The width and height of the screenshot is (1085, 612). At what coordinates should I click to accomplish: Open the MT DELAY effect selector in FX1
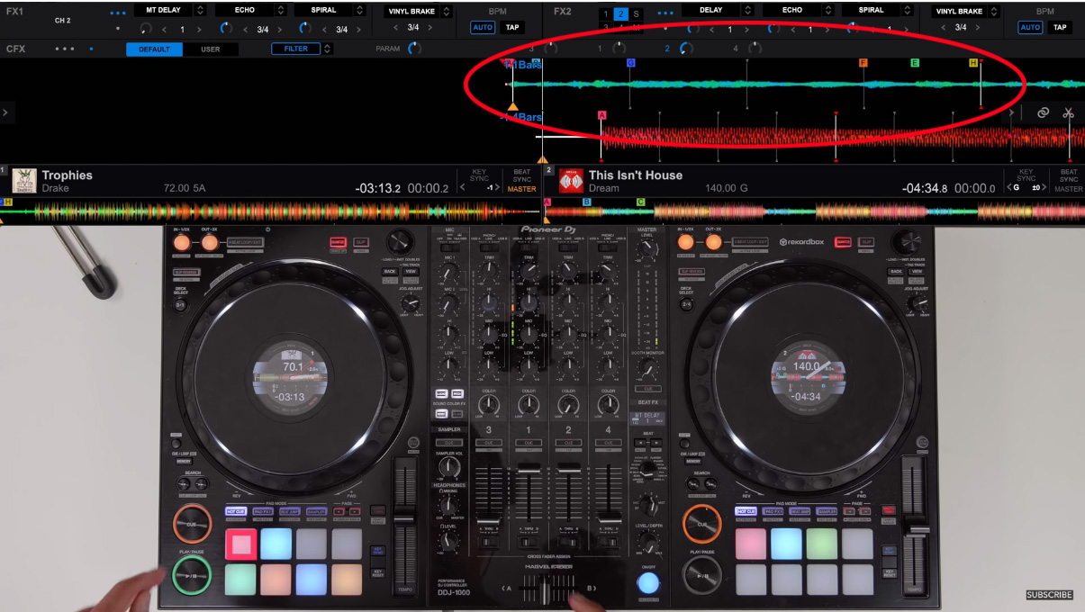164,11
